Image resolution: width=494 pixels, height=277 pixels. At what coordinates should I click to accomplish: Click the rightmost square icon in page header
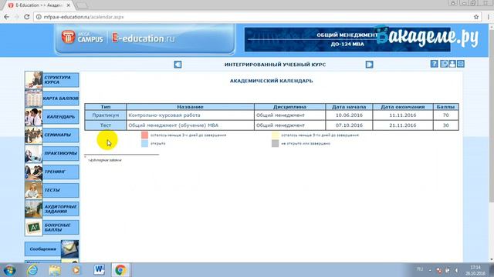coord(461,64)
